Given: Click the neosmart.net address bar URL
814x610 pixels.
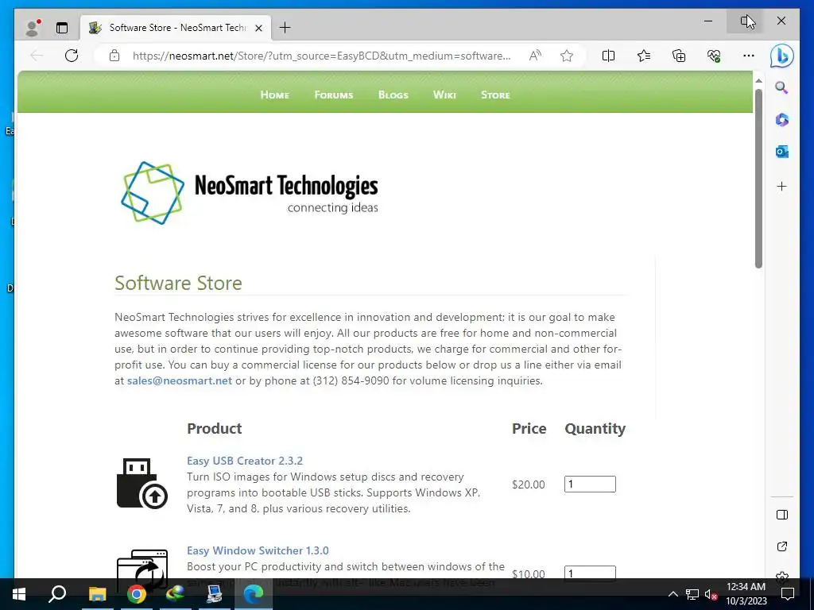Looking at the screenshot, I should pyautogui.click(x=321, y=56).
